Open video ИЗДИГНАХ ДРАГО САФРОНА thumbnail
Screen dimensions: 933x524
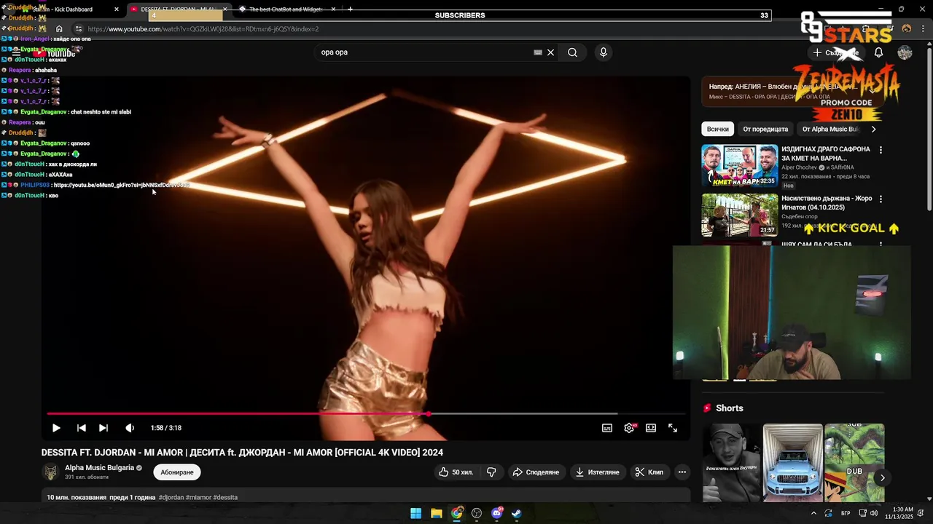pos(740,165)
